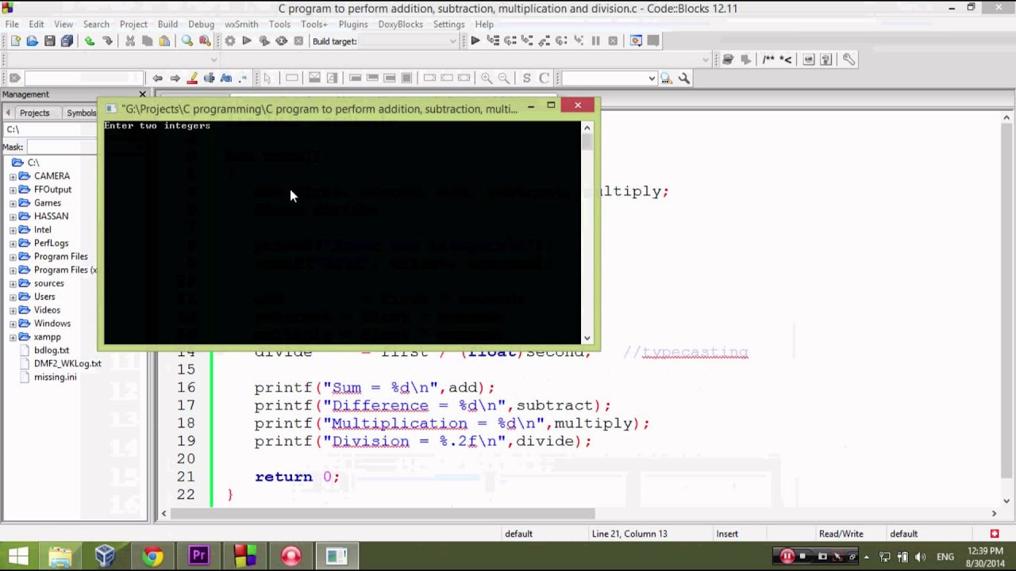Select DMF2_WKLog.txt file
The height and width of the screenshot is (571, 1016).
coord(67,363)
